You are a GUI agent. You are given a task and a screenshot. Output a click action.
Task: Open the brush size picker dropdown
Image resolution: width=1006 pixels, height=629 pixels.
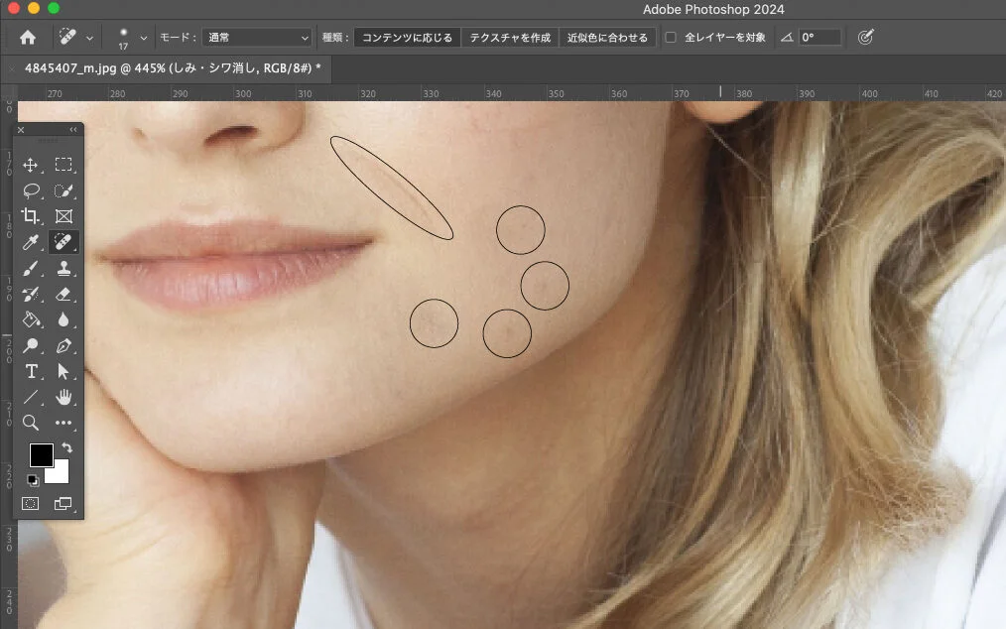click(144, 38)
